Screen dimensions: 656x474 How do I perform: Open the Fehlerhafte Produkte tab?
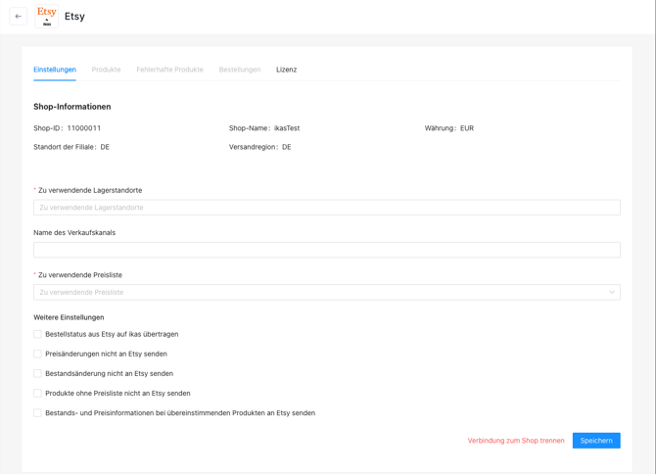coord(169,70)
